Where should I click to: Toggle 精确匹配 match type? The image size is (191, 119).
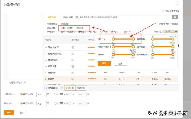pyautogui.click(x=81, y=88)
